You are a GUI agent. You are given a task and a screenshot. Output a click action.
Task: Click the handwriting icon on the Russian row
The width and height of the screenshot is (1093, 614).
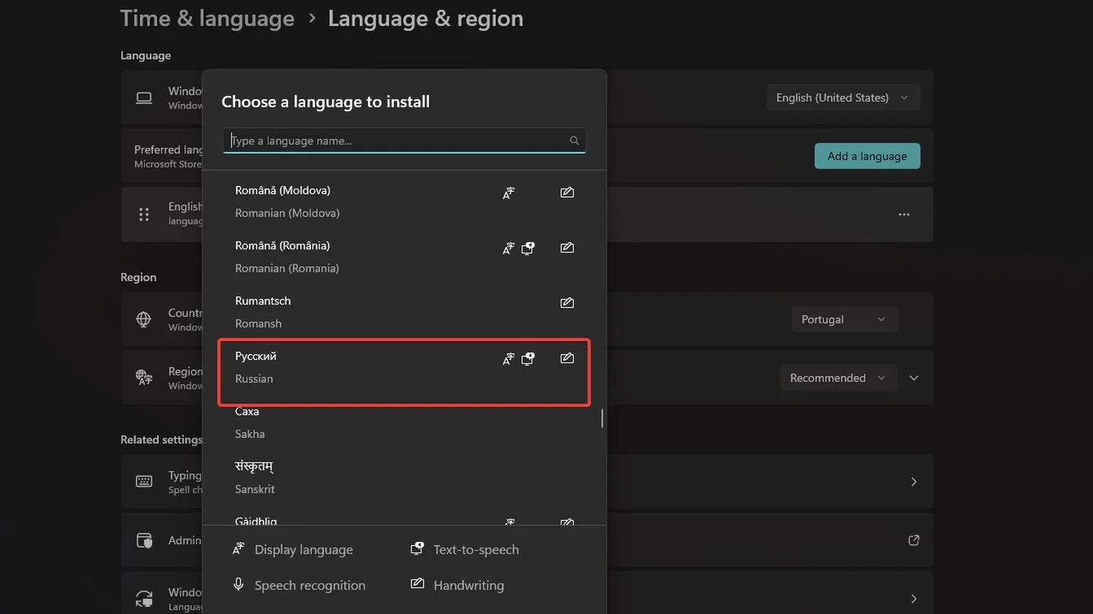tap(567, 358)
